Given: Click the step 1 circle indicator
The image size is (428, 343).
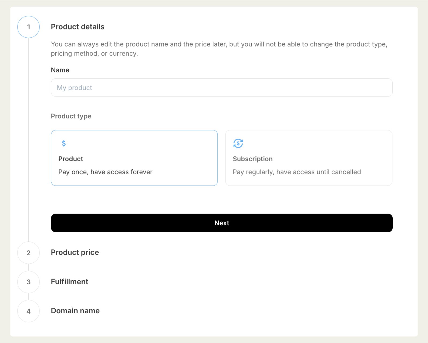Looking at the screenshot, I should tap(28, 27).
